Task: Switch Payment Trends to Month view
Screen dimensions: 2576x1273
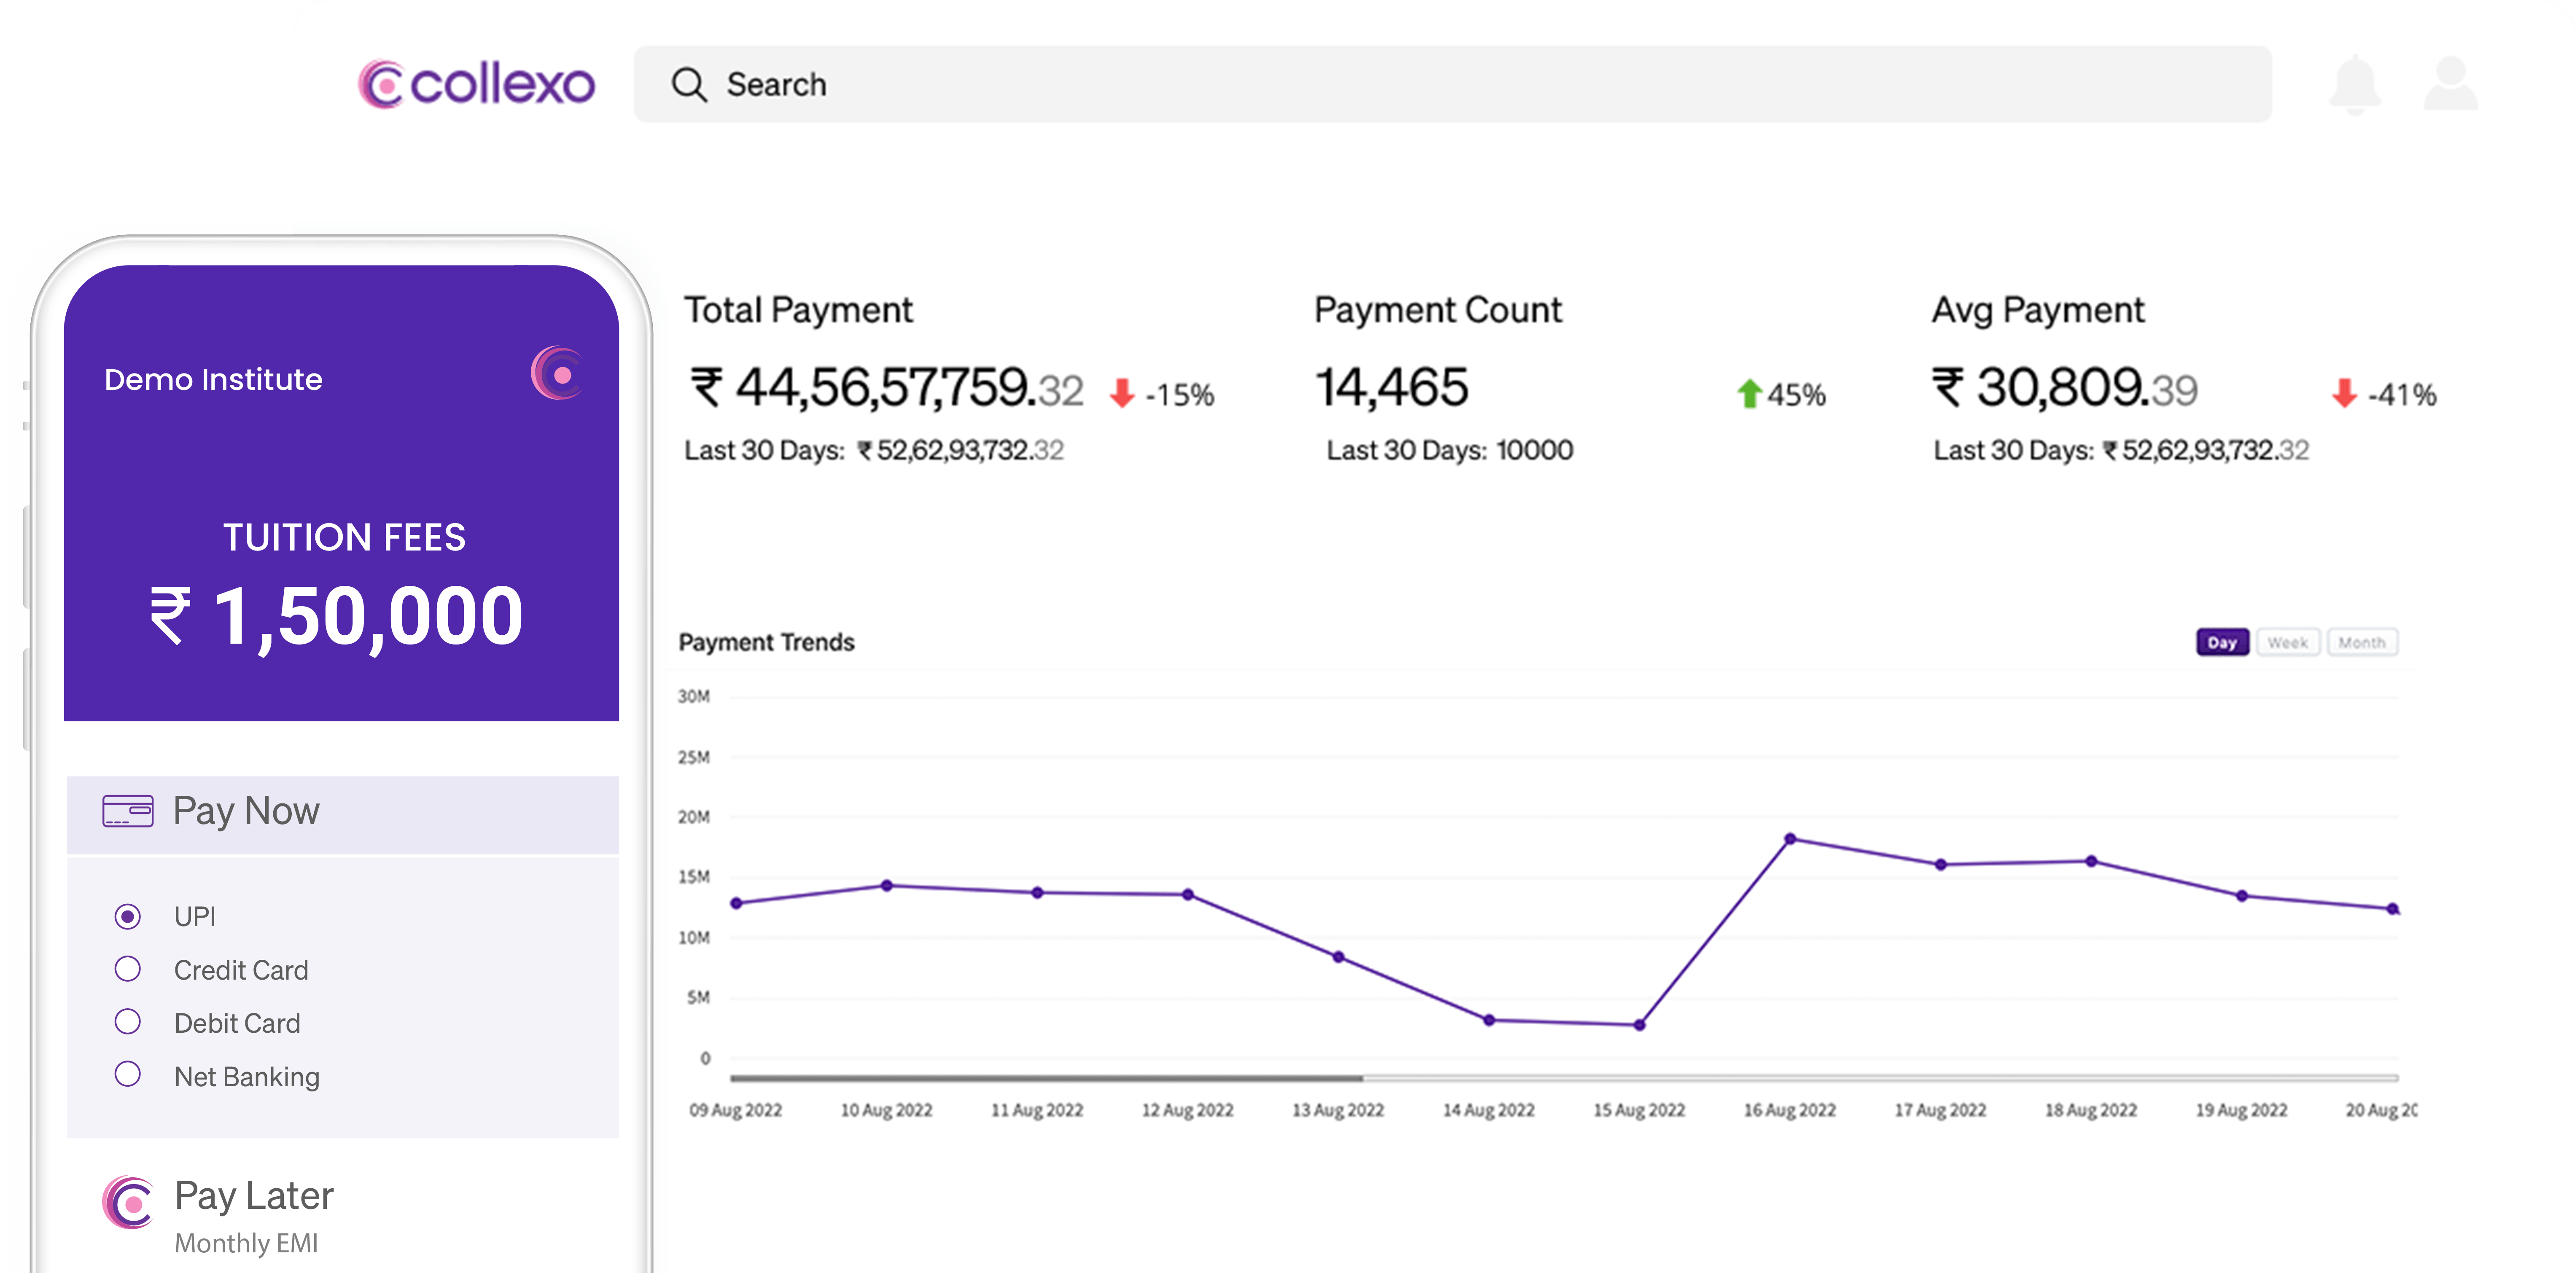Action: pyautogui.click(x=2362, y=642)
